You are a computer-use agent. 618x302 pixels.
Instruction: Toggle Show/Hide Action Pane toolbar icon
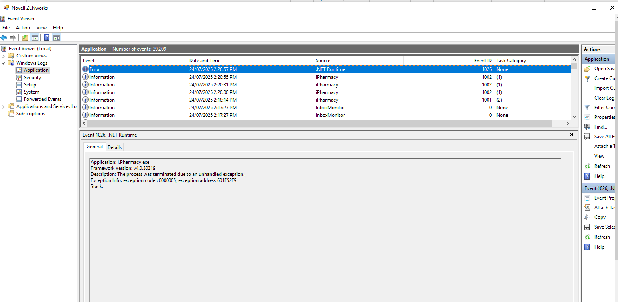(x=56, y=38)
